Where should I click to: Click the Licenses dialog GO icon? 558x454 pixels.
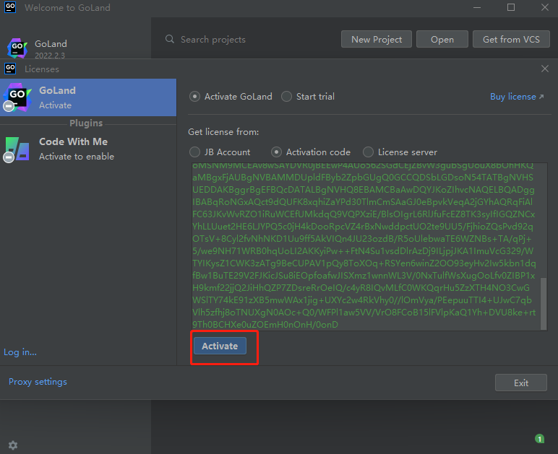pos(10,69)
